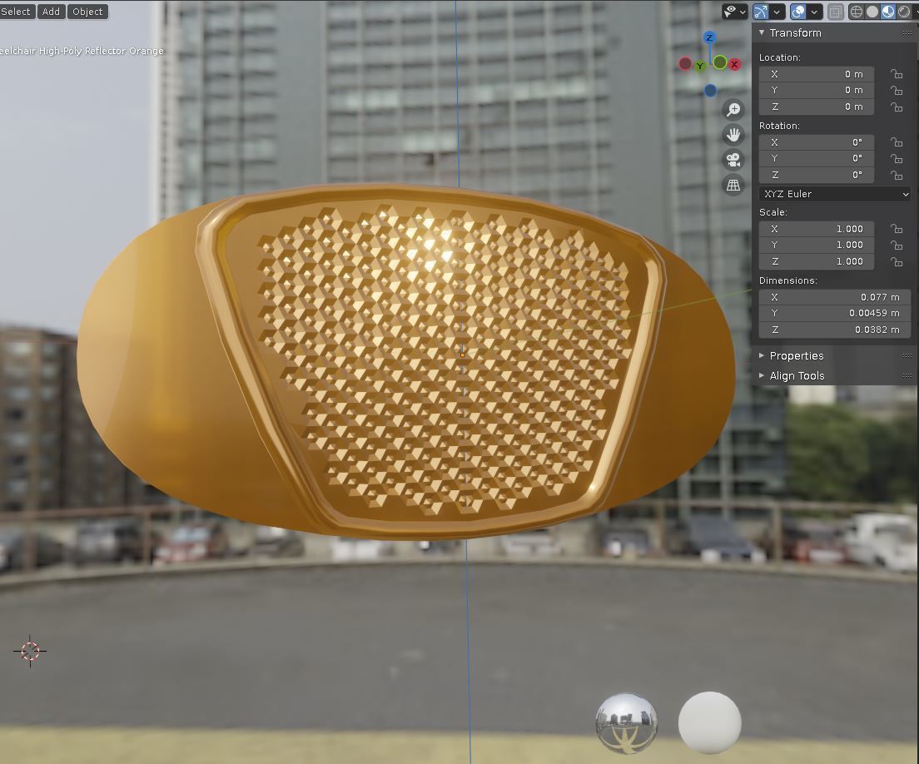The image size is (919, 764).
Task: Click the Properties panel drag grip
Action: [x=907, y=355]
